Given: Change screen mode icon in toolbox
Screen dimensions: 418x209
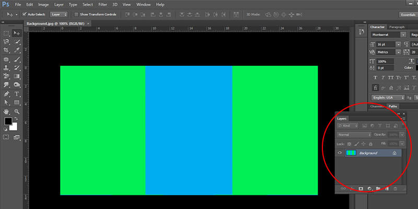Looking at the screenshot, I should [17, 137].
